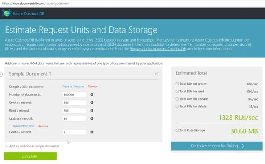This screenshot has width=265, height=164.
Task: Click info icon next to Update / second
Action: (x=92, y=118)
